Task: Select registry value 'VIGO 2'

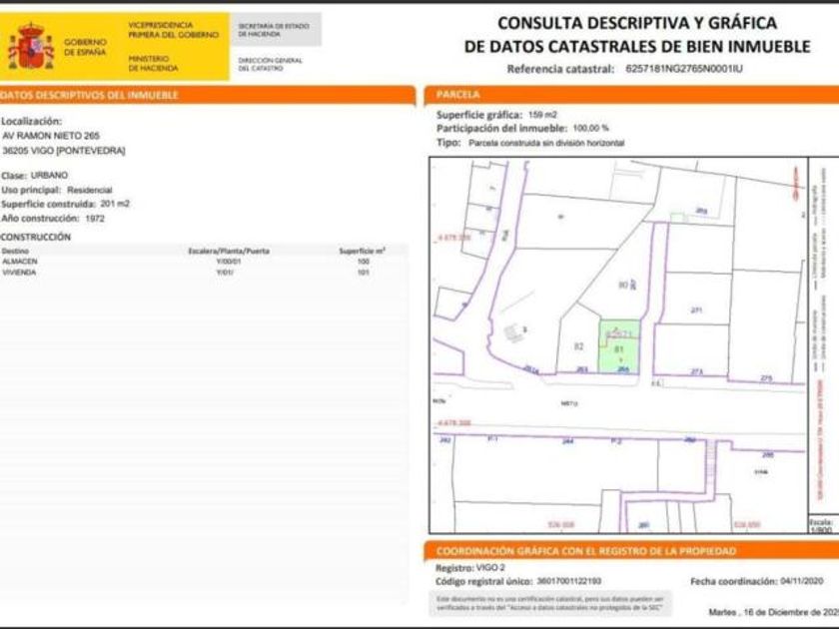Action: tap(490, 567)
